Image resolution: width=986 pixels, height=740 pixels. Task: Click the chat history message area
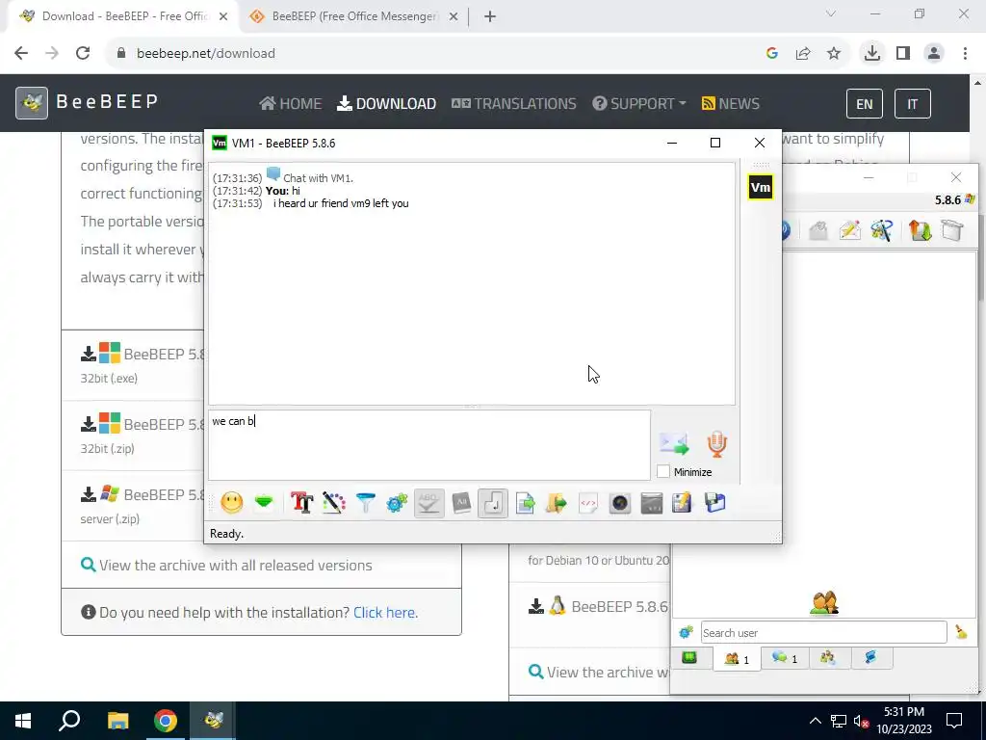tap(472, 283)
